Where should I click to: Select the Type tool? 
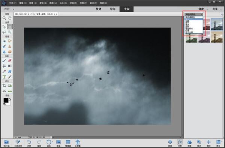4,77
